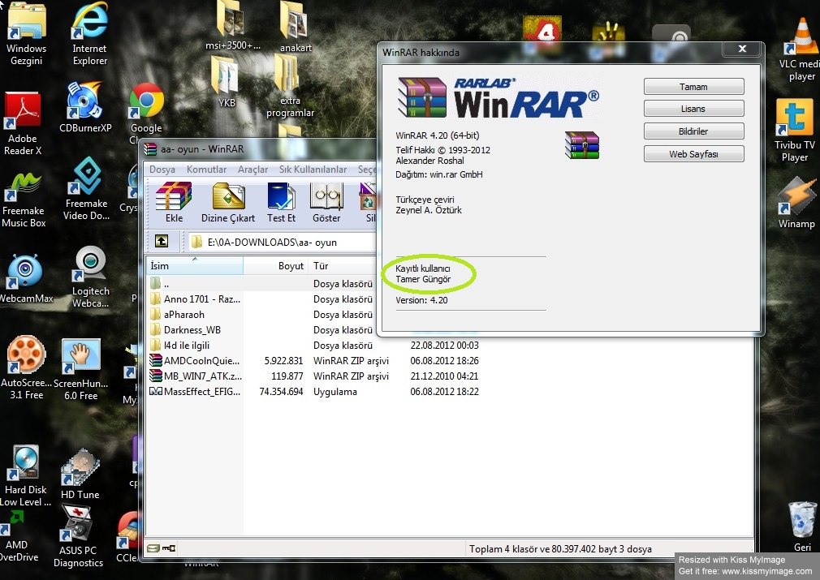
Task: Click the Göster toolbar icon
Action: pyautogui.click(x=326, y=202)
